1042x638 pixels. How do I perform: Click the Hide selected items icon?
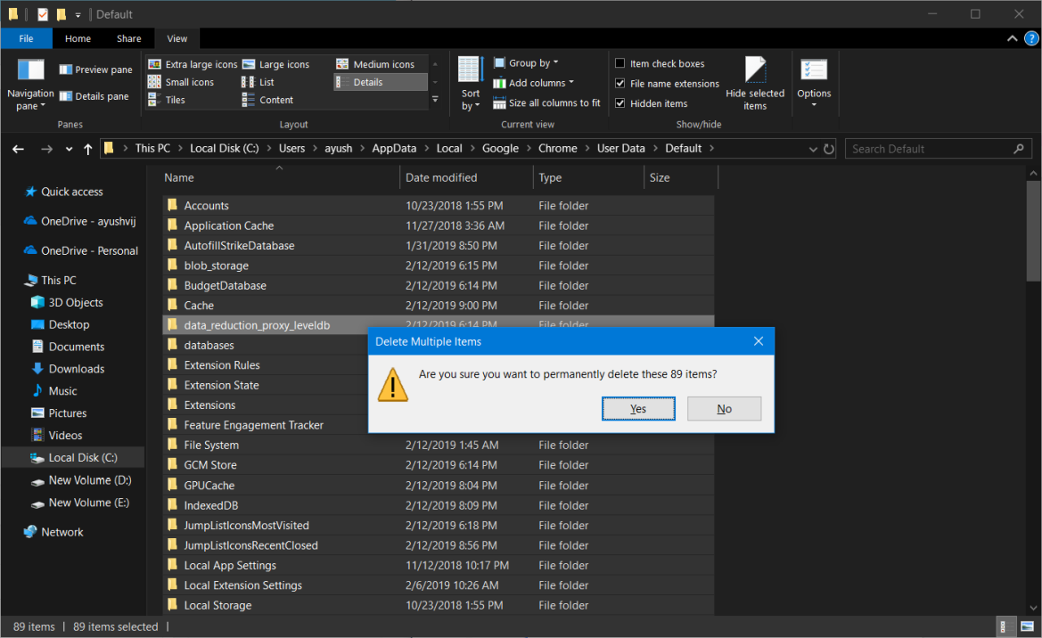pos(755,70)
